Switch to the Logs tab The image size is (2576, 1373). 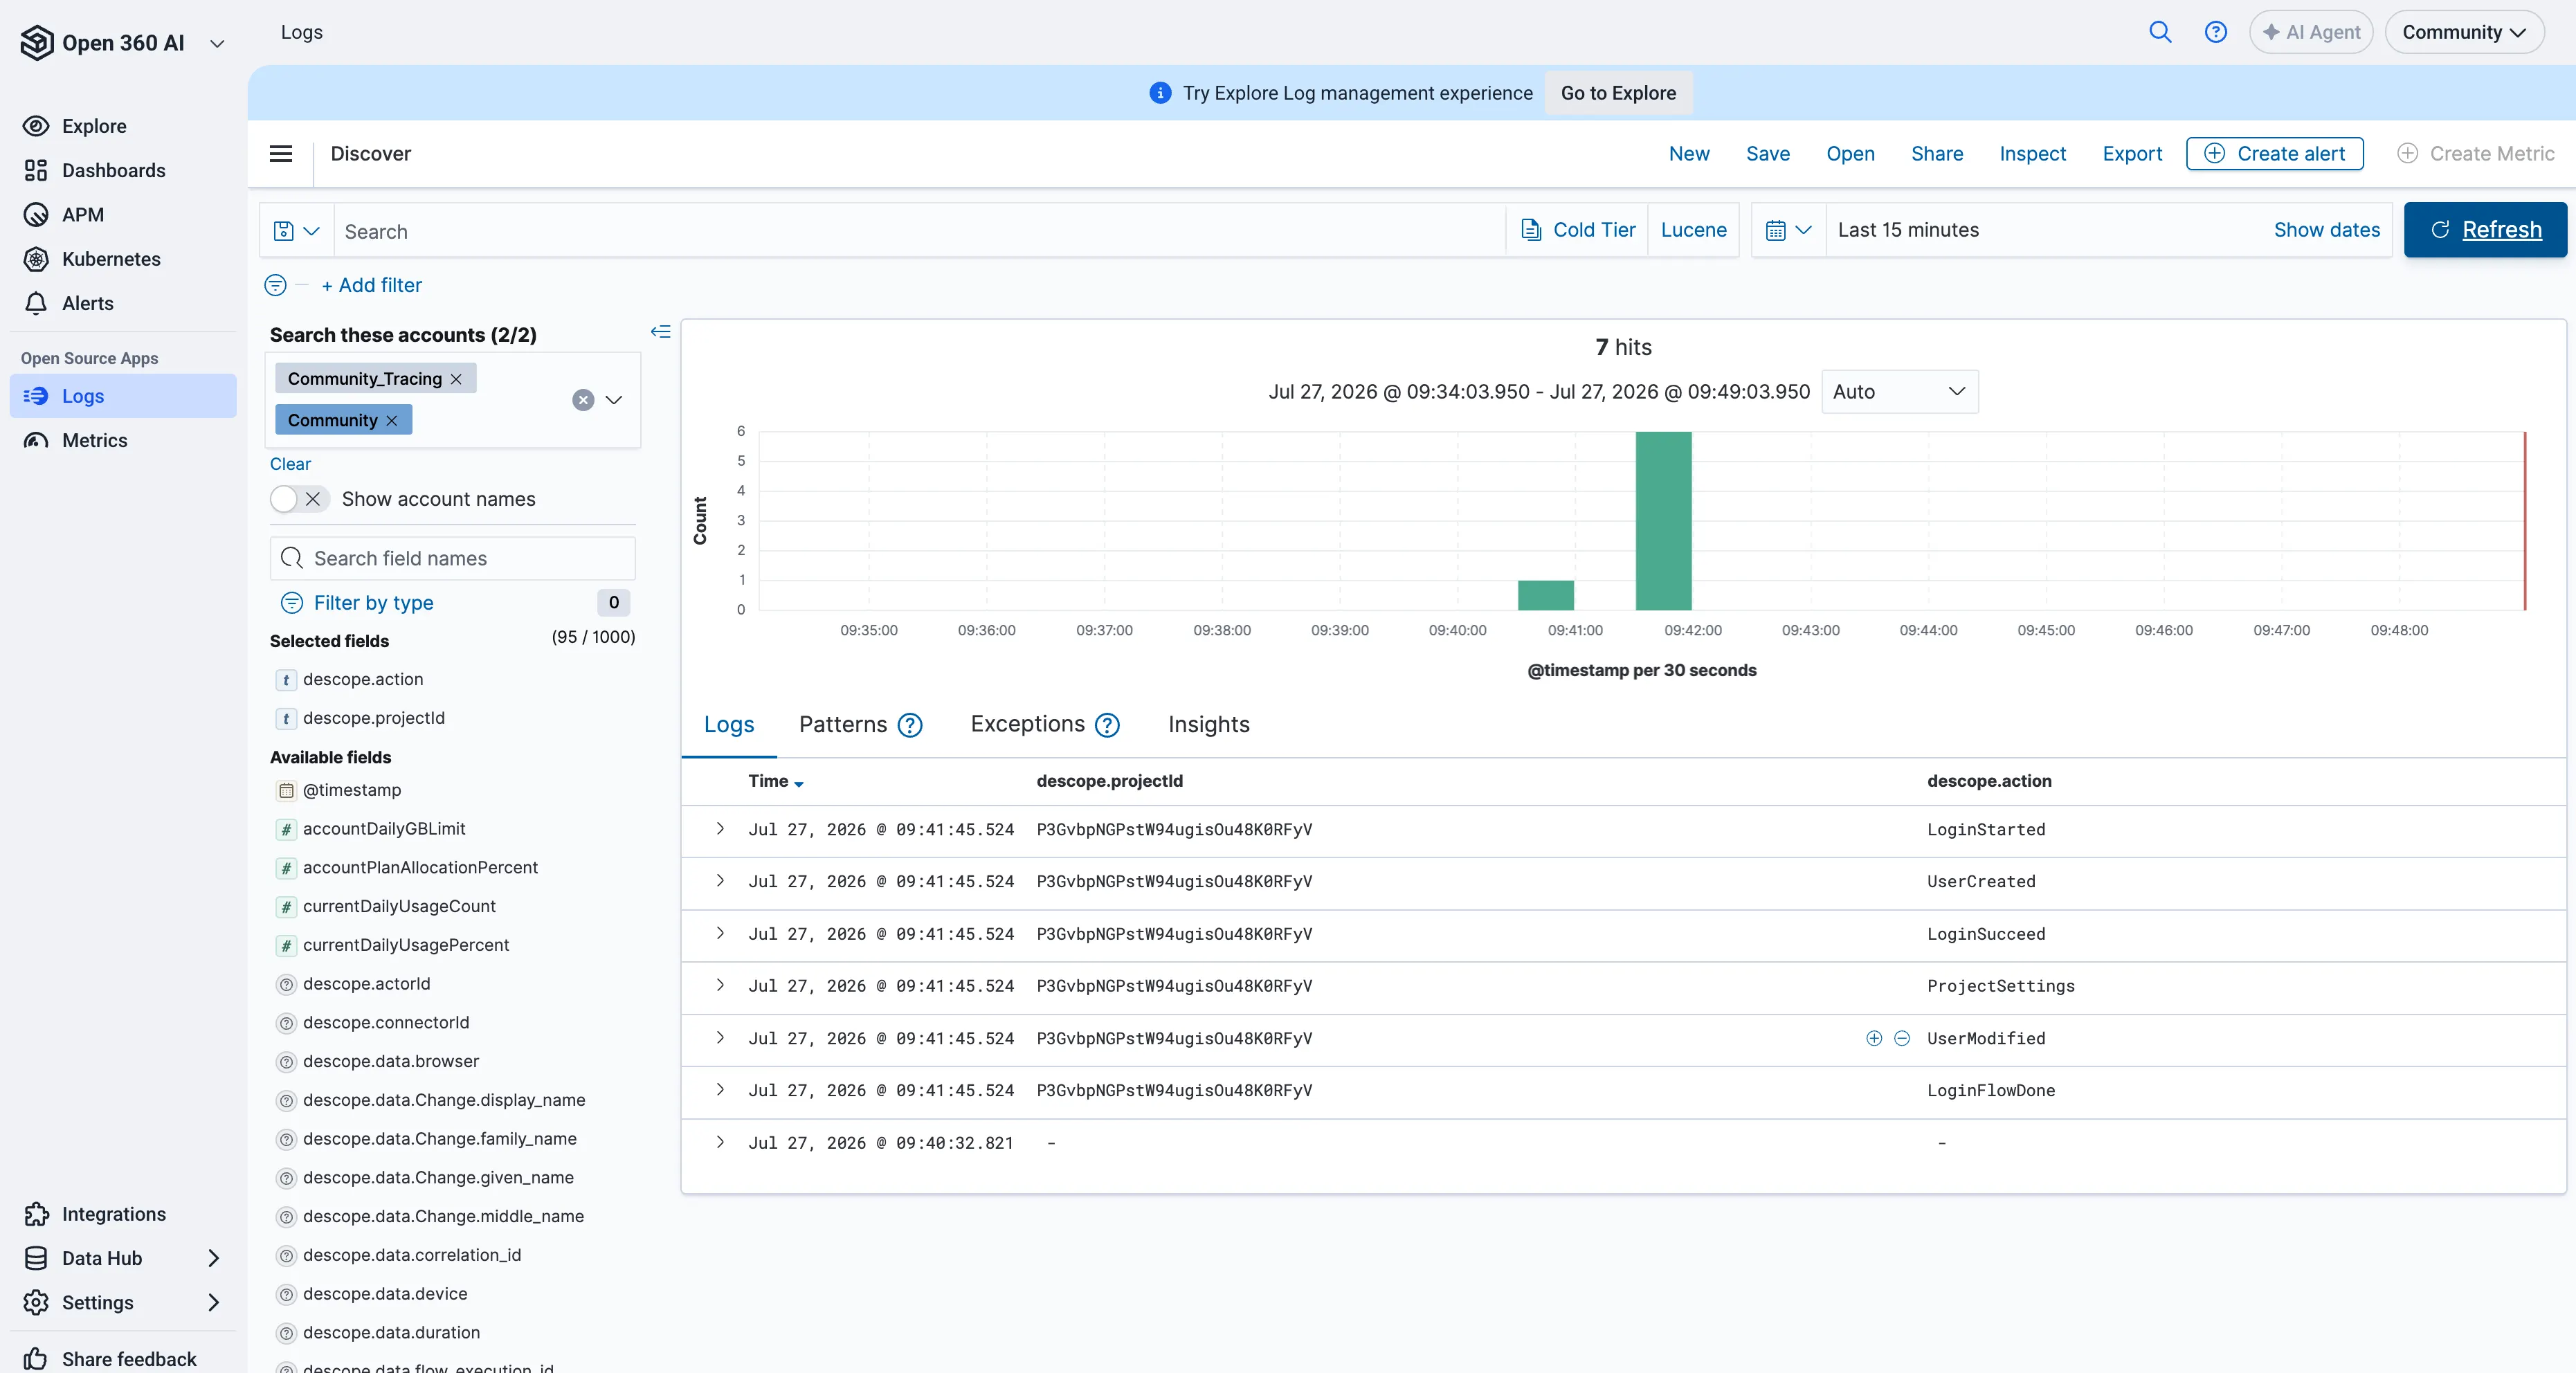click(x=729, y=724)
